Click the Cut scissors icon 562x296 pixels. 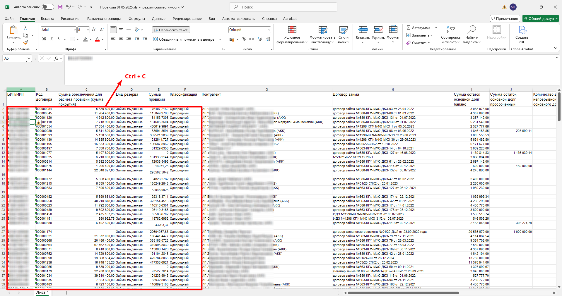click(25, 27)
